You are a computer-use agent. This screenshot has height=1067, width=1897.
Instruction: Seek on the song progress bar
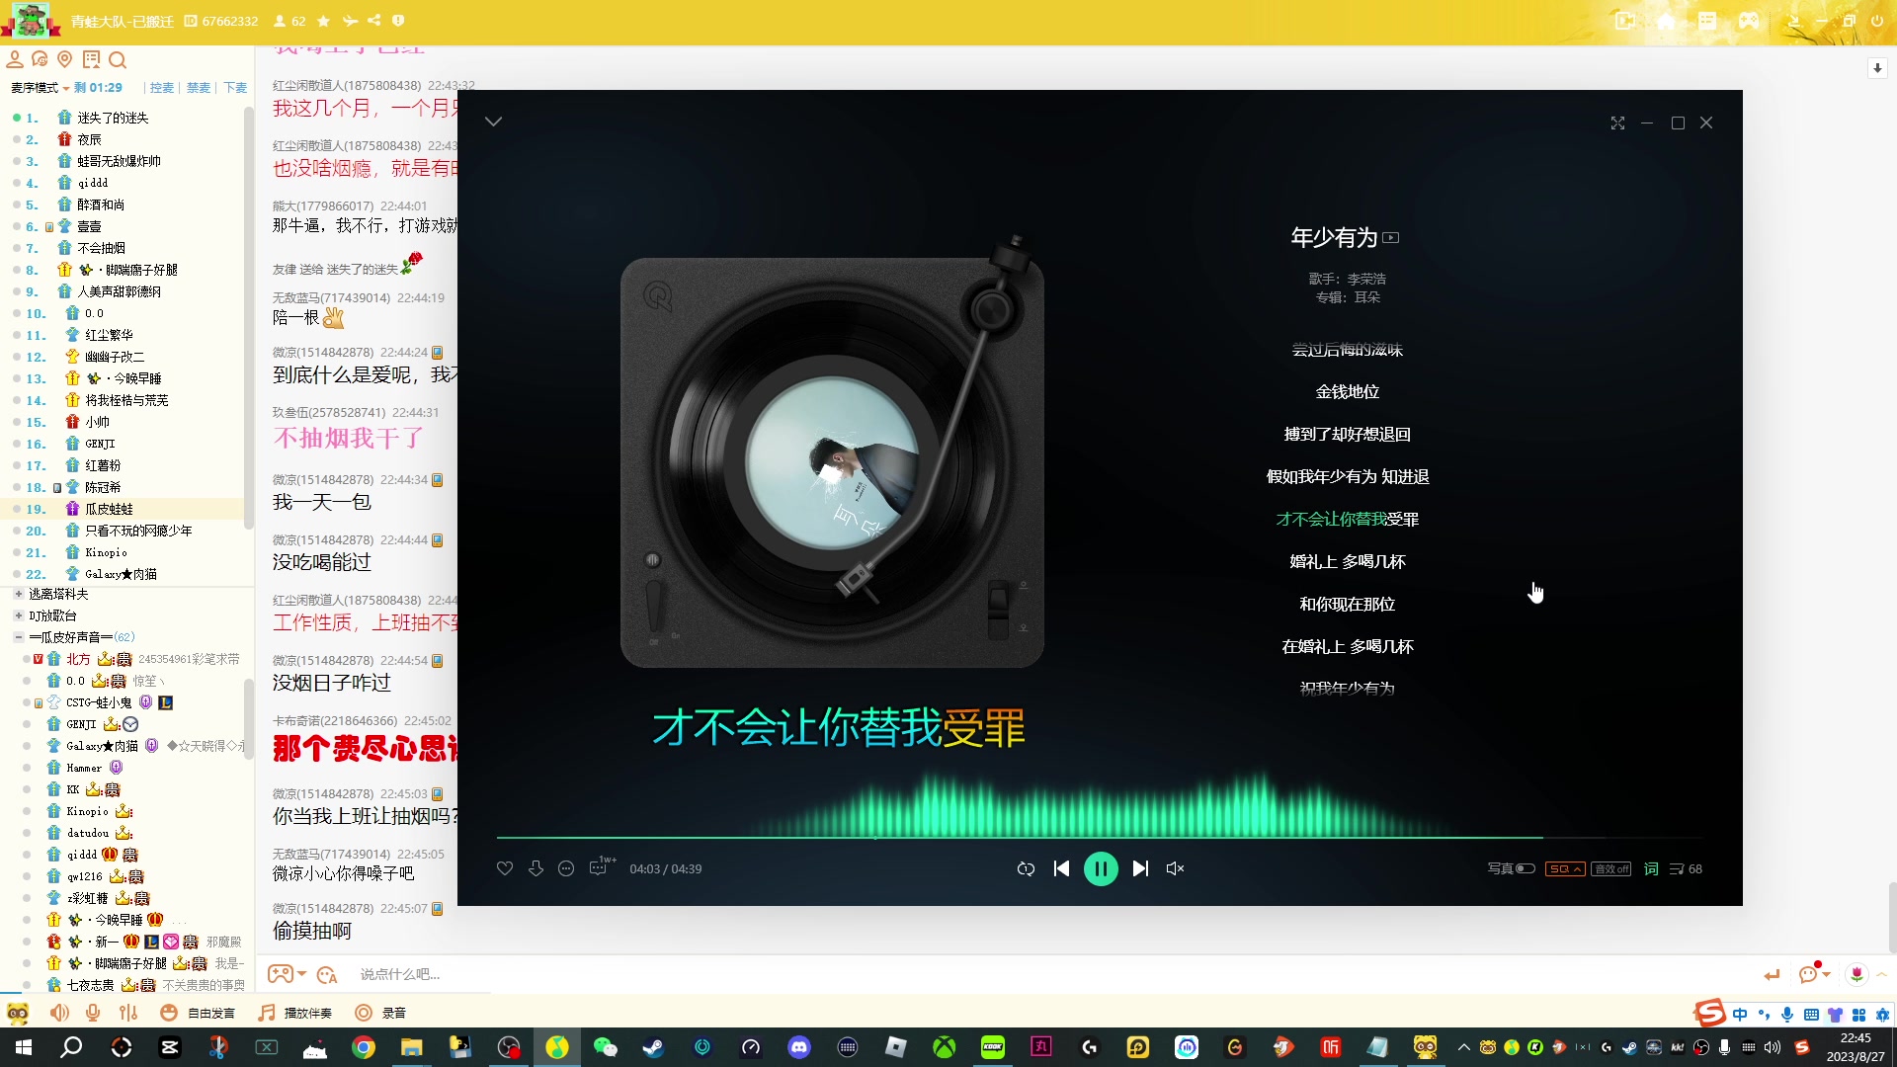(x=1100, y=838)
